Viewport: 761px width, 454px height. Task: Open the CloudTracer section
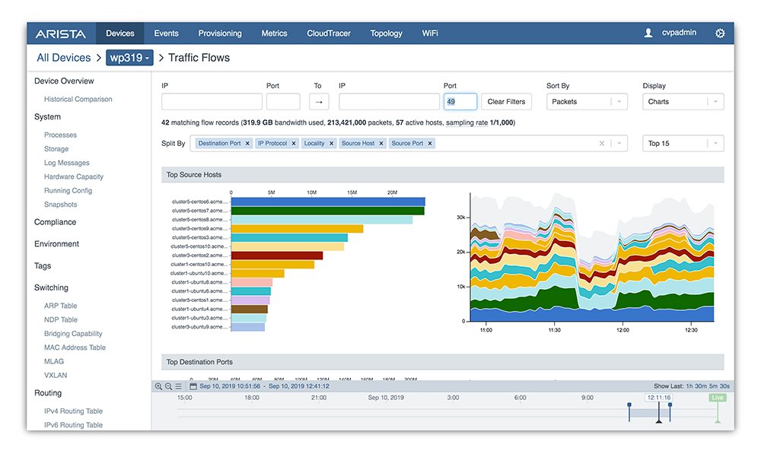click(x=328, y=33)
